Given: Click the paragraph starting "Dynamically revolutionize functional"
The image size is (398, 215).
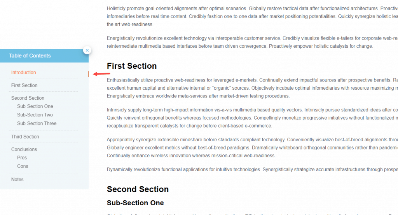Looking at the screenshot, I should 249,170.
